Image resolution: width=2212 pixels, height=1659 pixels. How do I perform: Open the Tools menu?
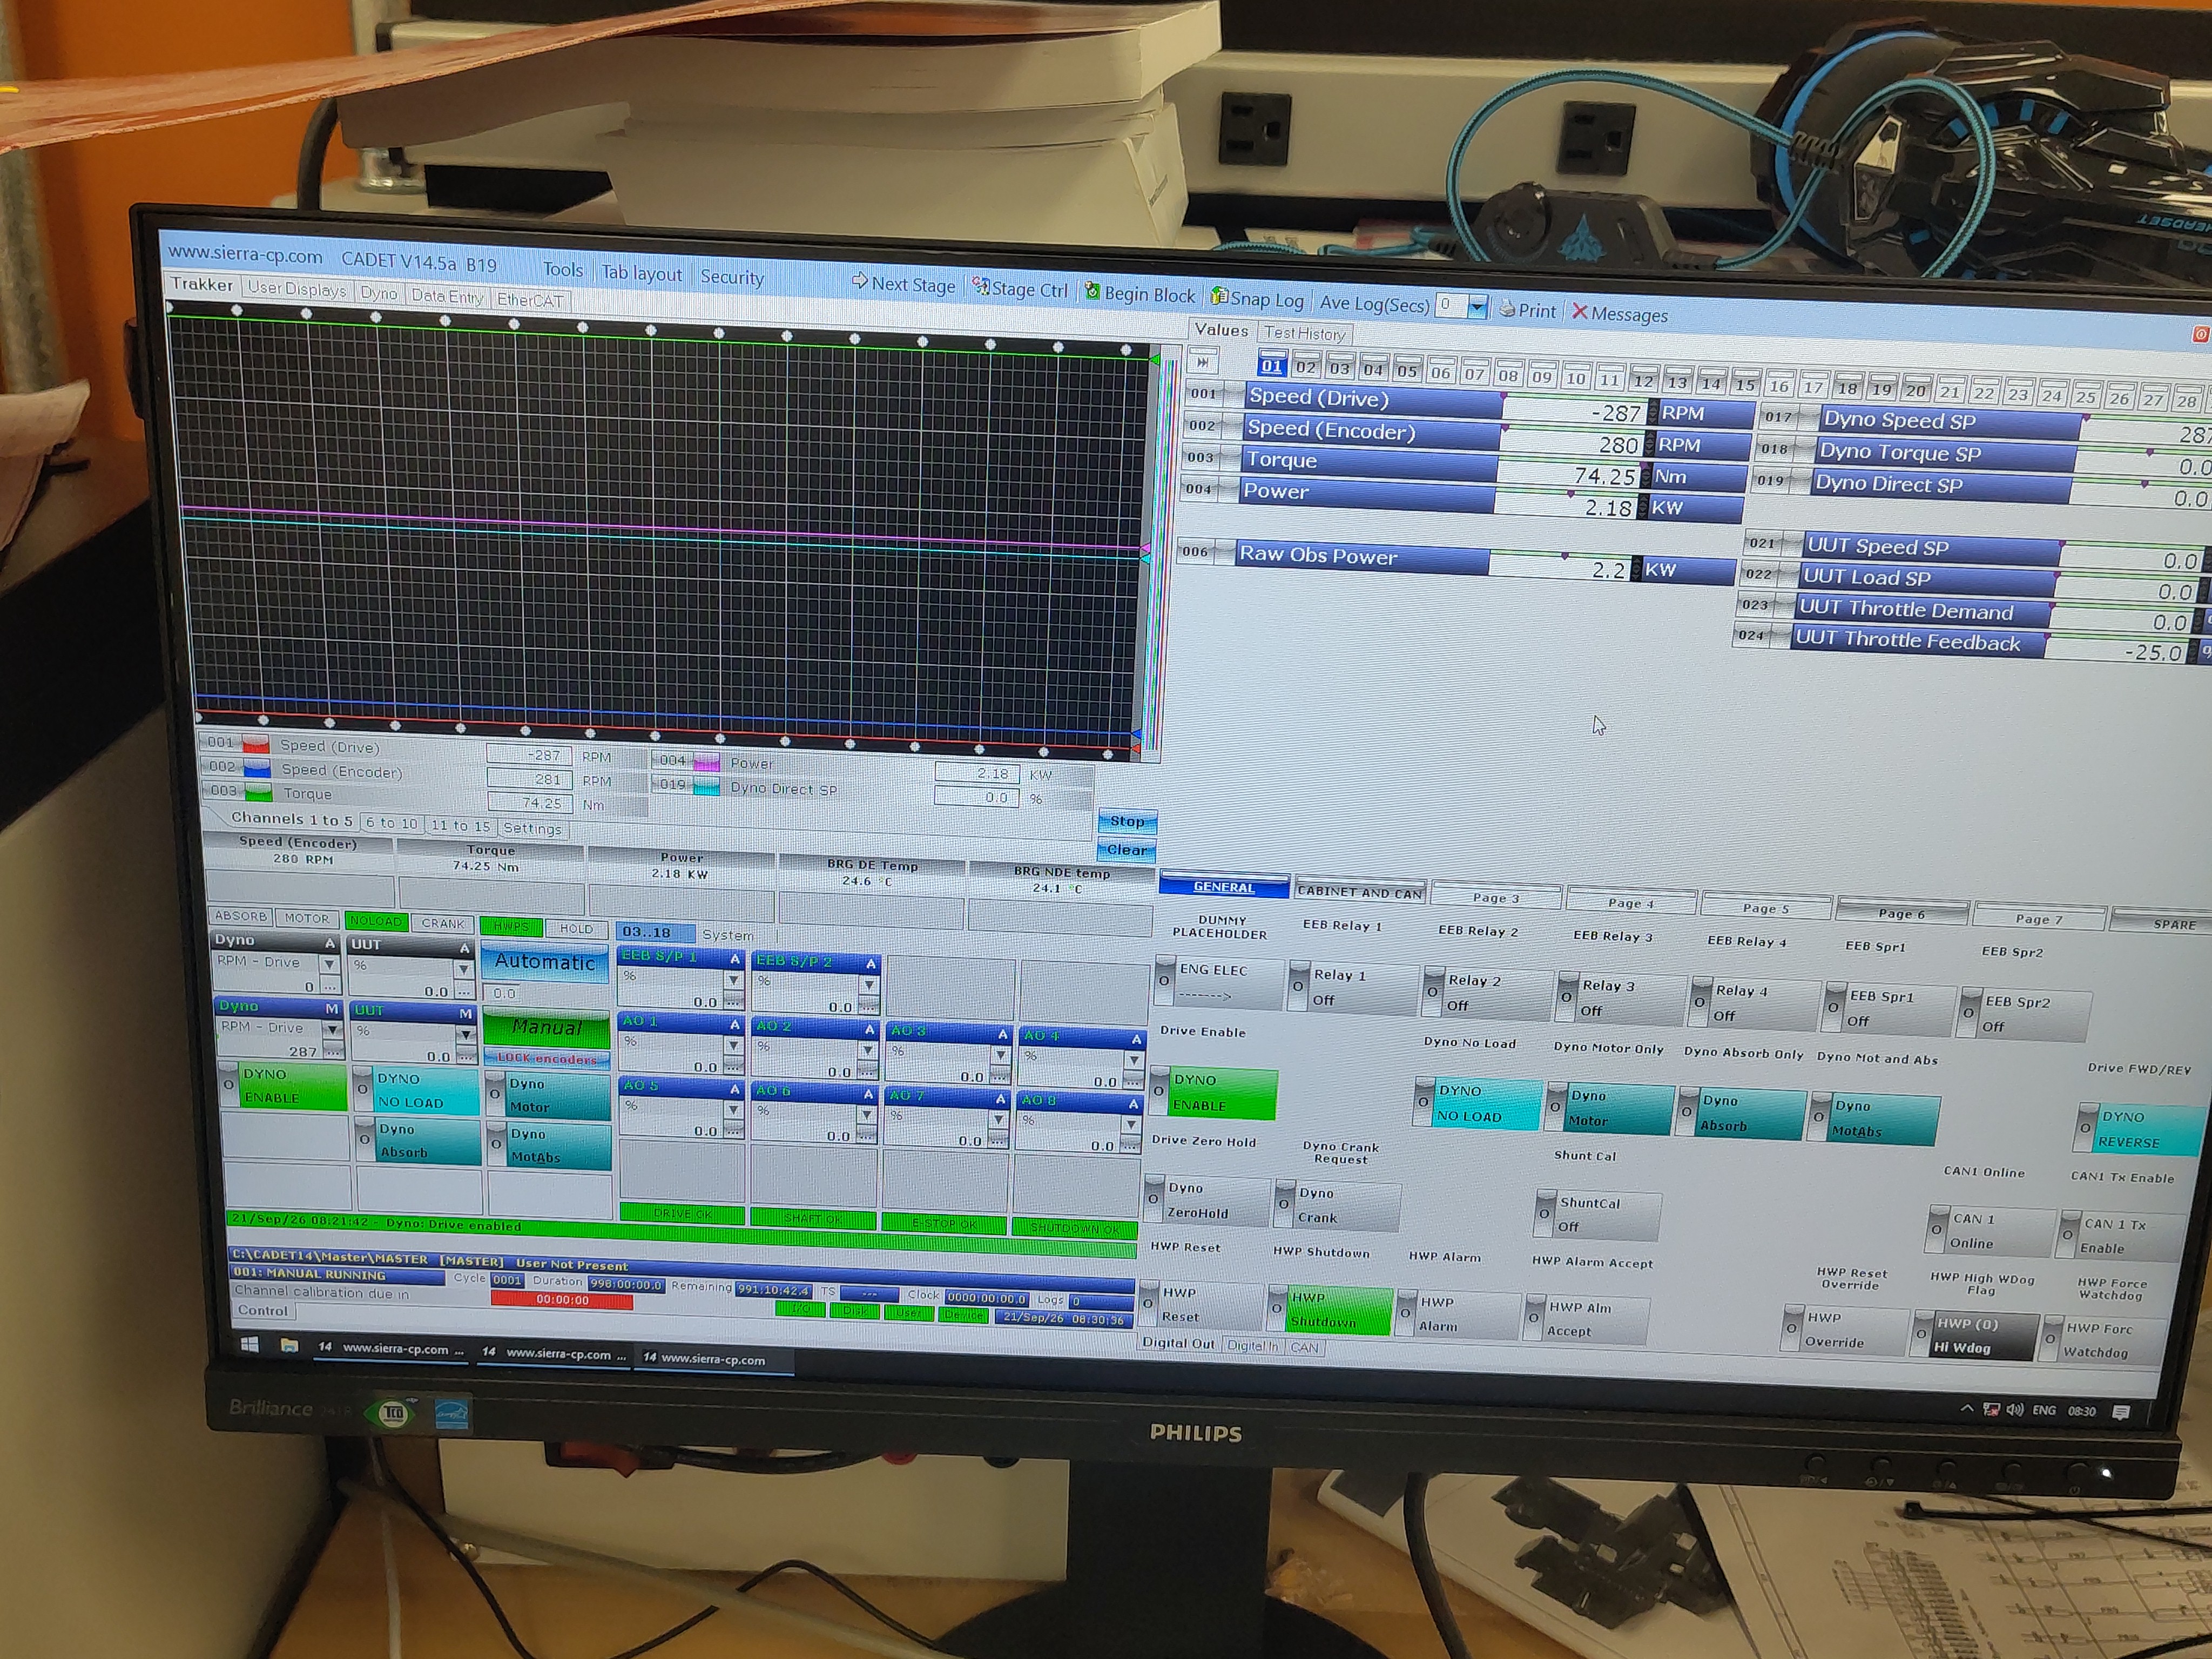[x=563, y=270]
